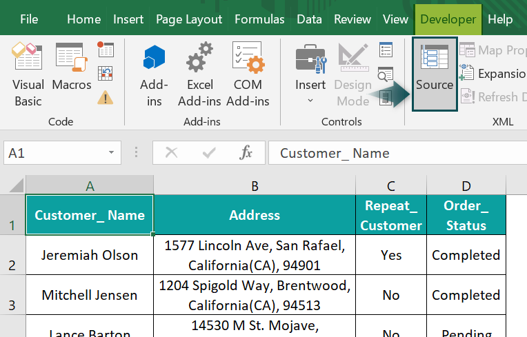Go to the Formulas tab
Viewport: 527px width, 337px height.
[259, 19]
